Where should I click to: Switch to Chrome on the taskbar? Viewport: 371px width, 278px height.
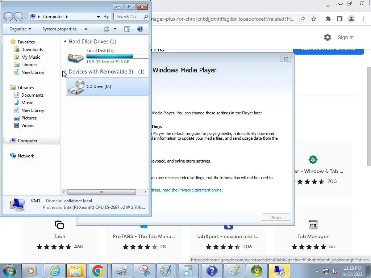coord(98,271)
